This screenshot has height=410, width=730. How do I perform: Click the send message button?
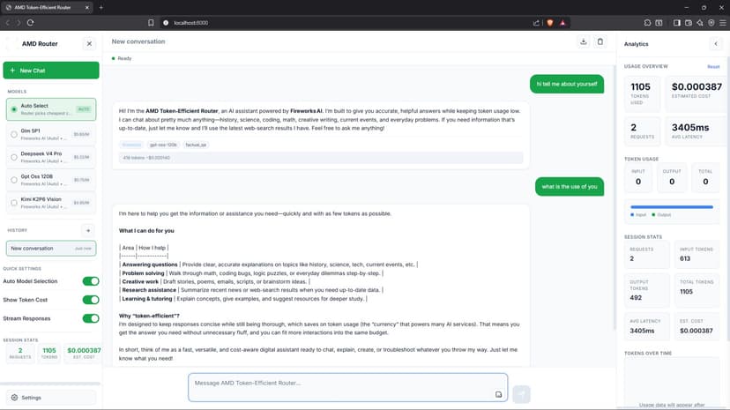point(521,394)
